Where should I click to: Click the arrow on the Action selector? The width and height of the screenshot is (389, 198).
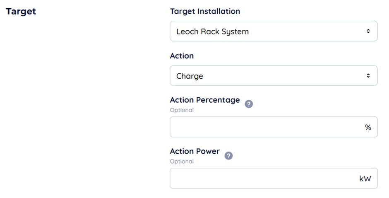coord(368,76)
